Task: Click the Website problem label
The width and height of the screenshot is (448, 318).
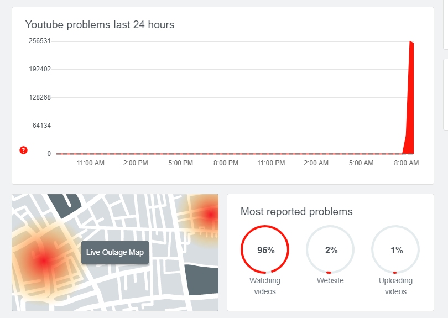Action: (x=330, y=280)
